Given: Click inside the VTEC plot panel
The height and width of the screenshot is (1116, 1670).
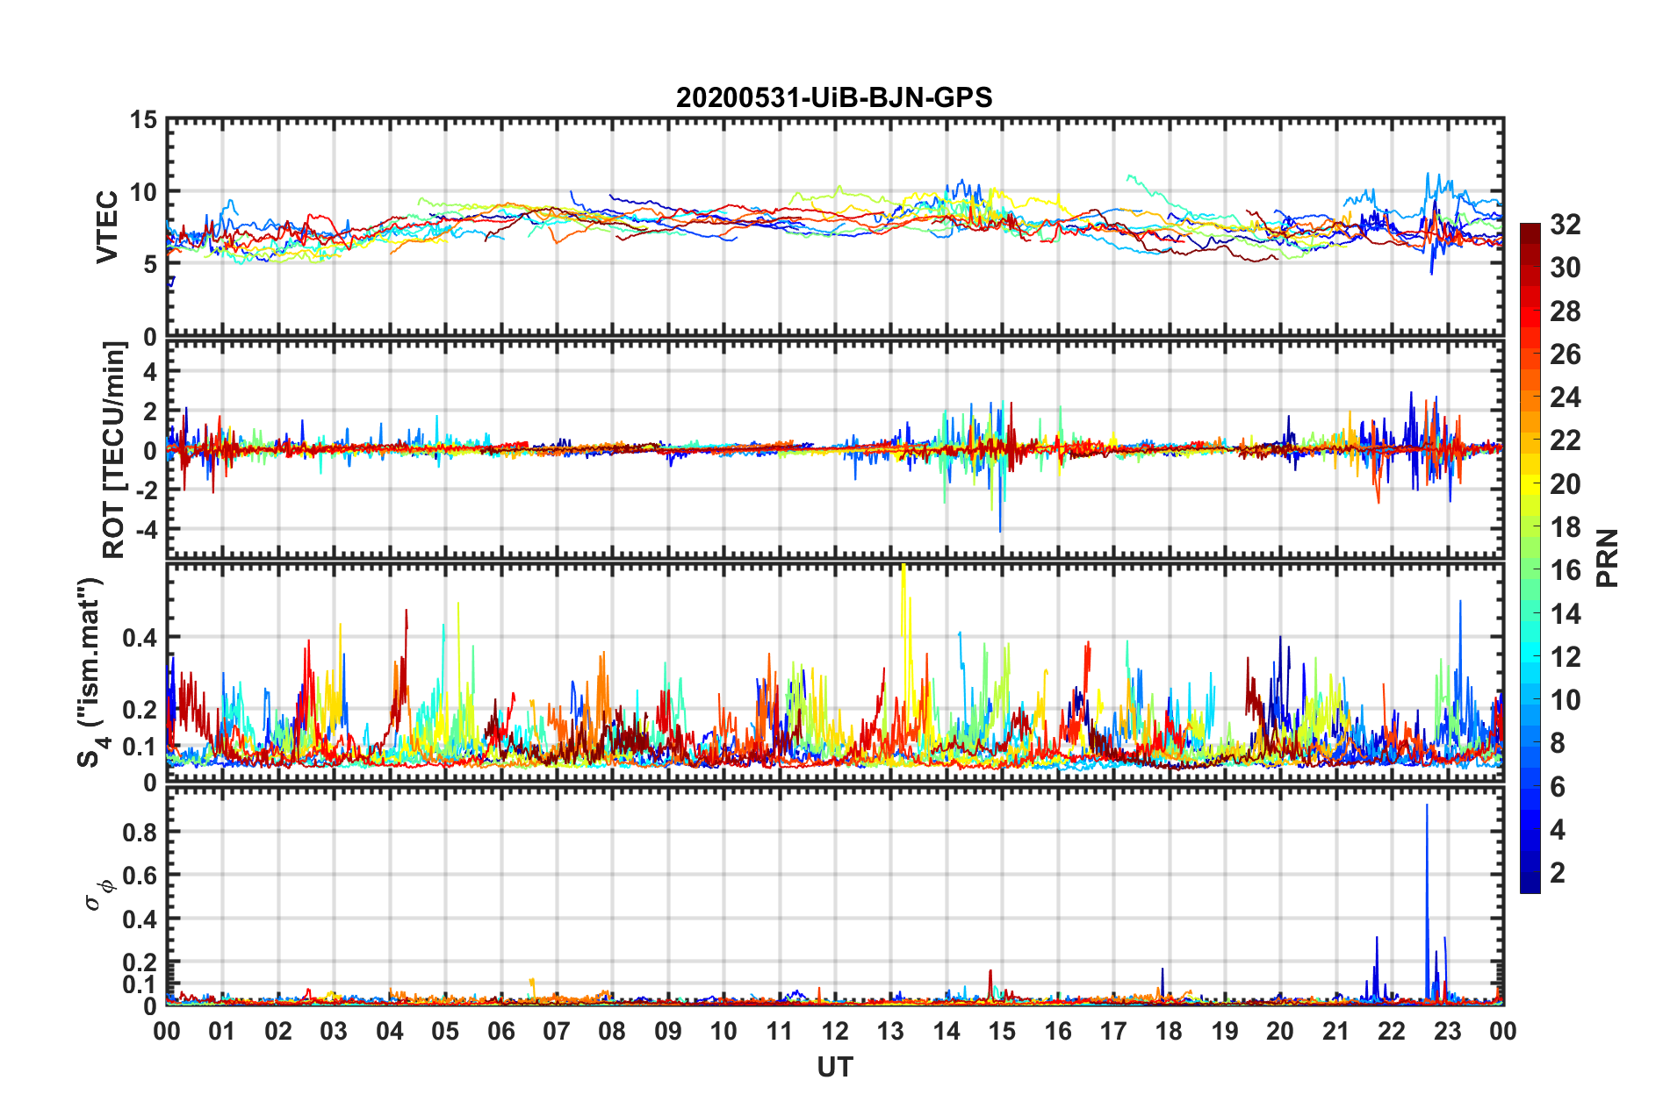Looking at the screenshot, I should 835,227.
